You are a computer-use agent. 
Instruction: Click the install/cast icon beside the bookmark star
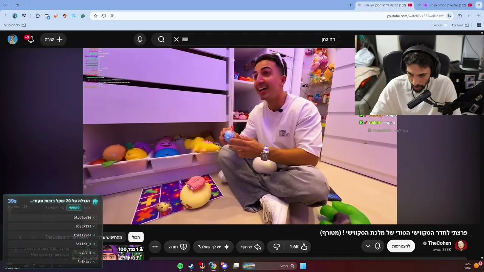tap(104, 16)
